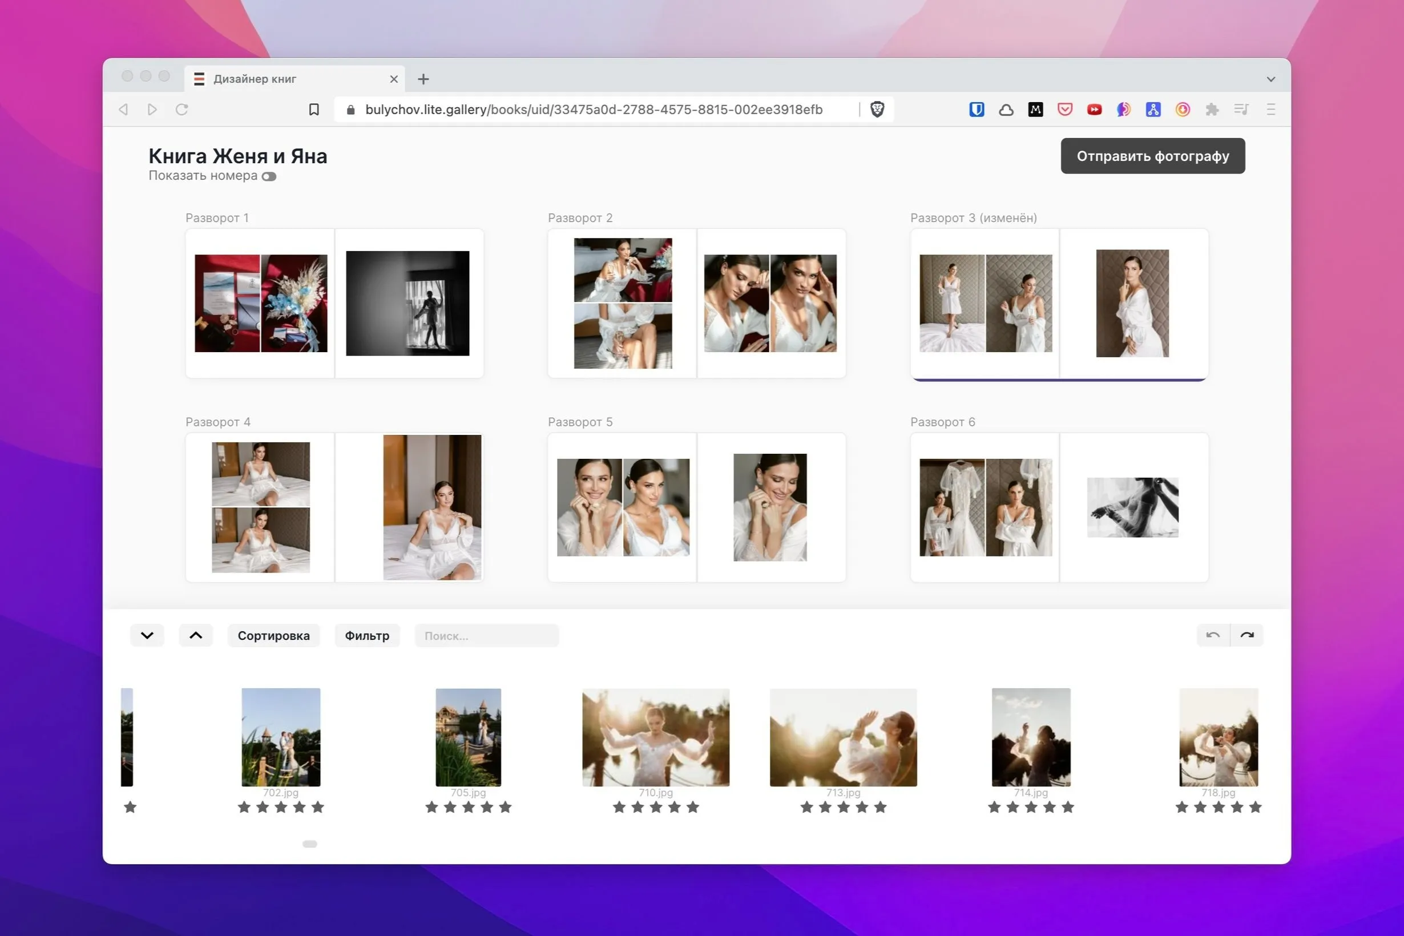Bookmark this page using the bookmark icon
The width and height of the screenshot is (1404, 936).
314,109
